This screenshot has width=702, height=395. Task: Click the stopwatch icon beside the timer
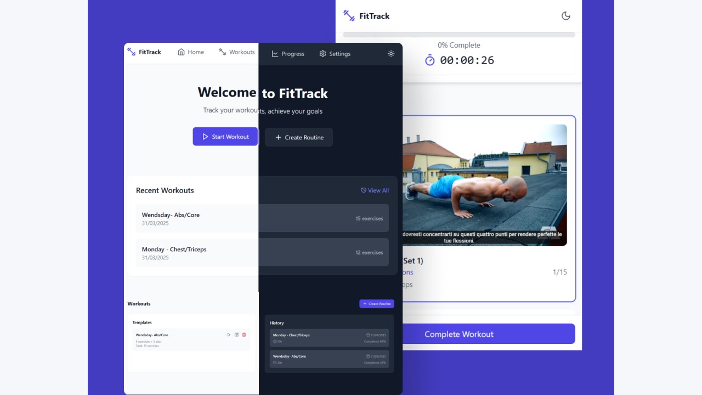click(430, 60)
